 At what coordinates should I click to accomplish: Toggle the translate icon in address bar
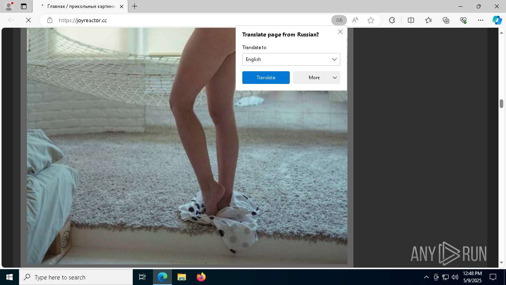[339, 20]
